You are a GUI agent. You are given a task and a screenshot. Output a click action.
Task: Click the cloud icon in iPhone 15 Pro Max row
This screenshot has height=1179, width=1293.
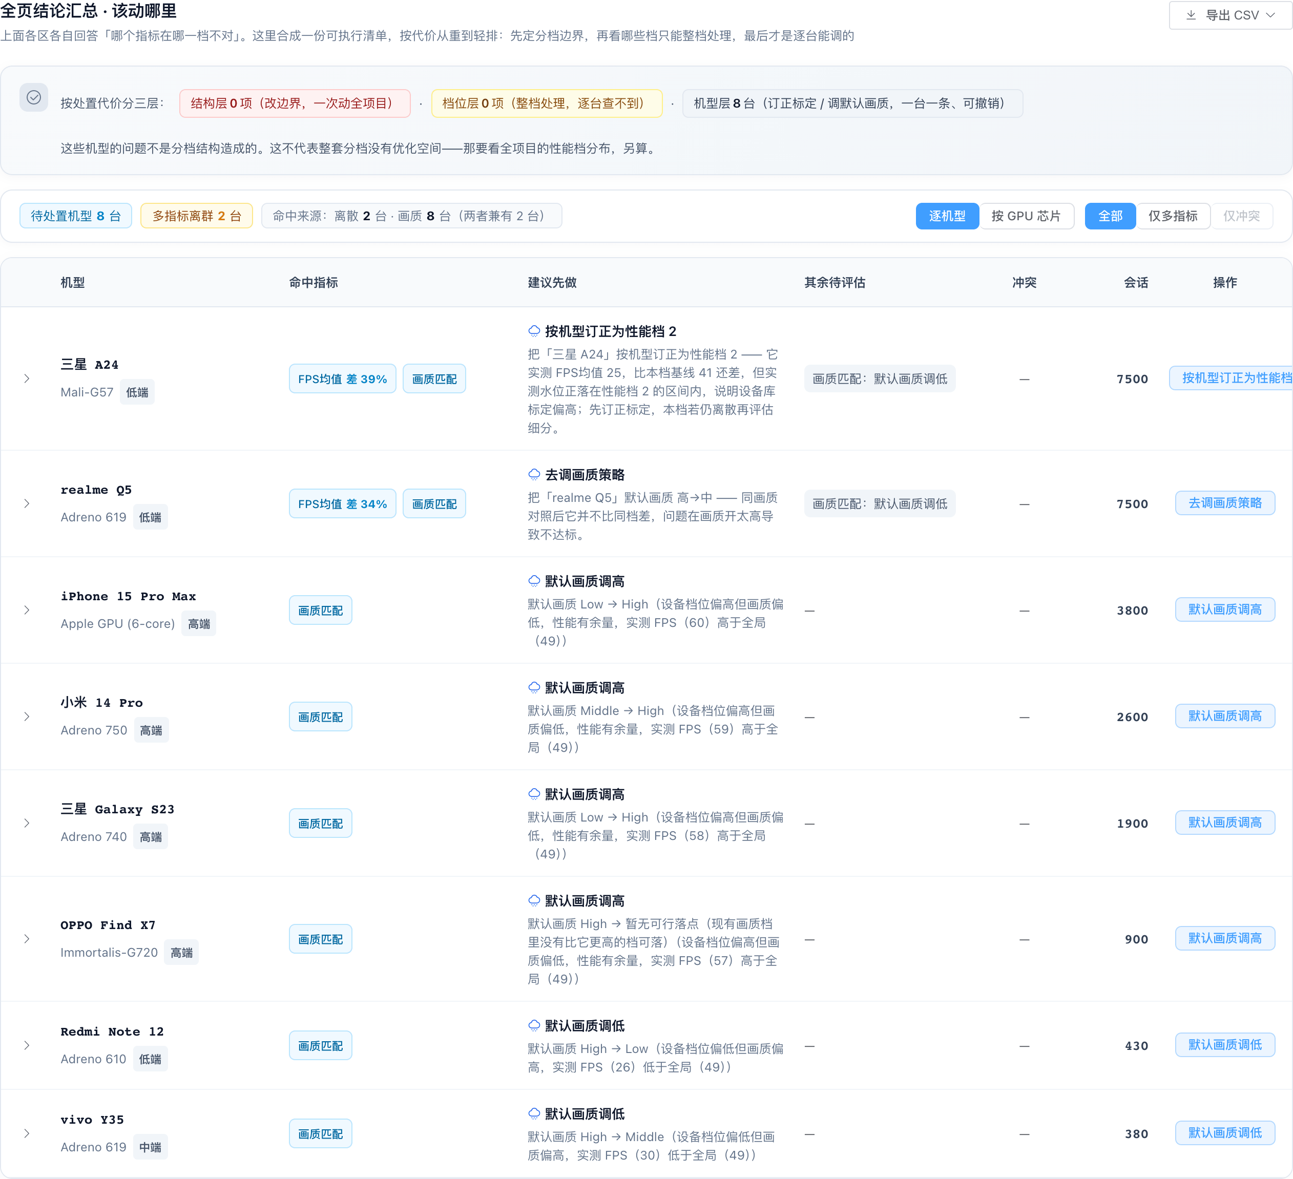[x=534, y=581]
